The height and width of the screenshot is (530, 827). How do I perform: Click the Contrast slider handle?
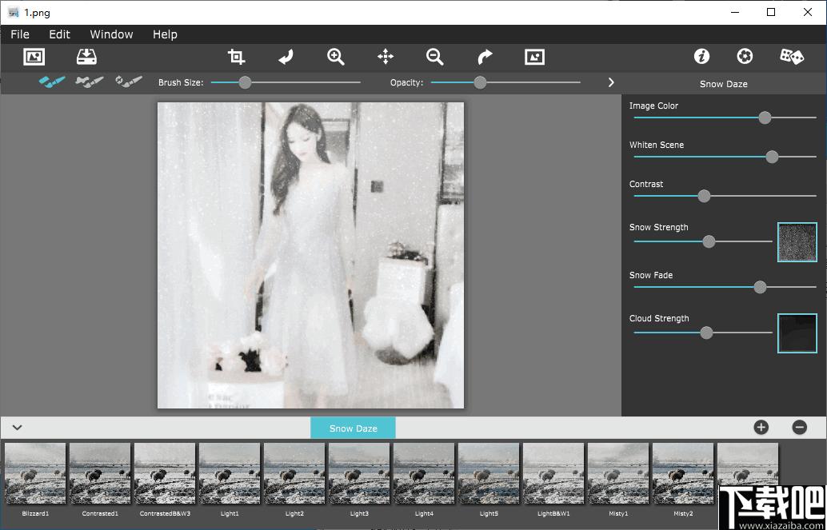pos(704,196)
